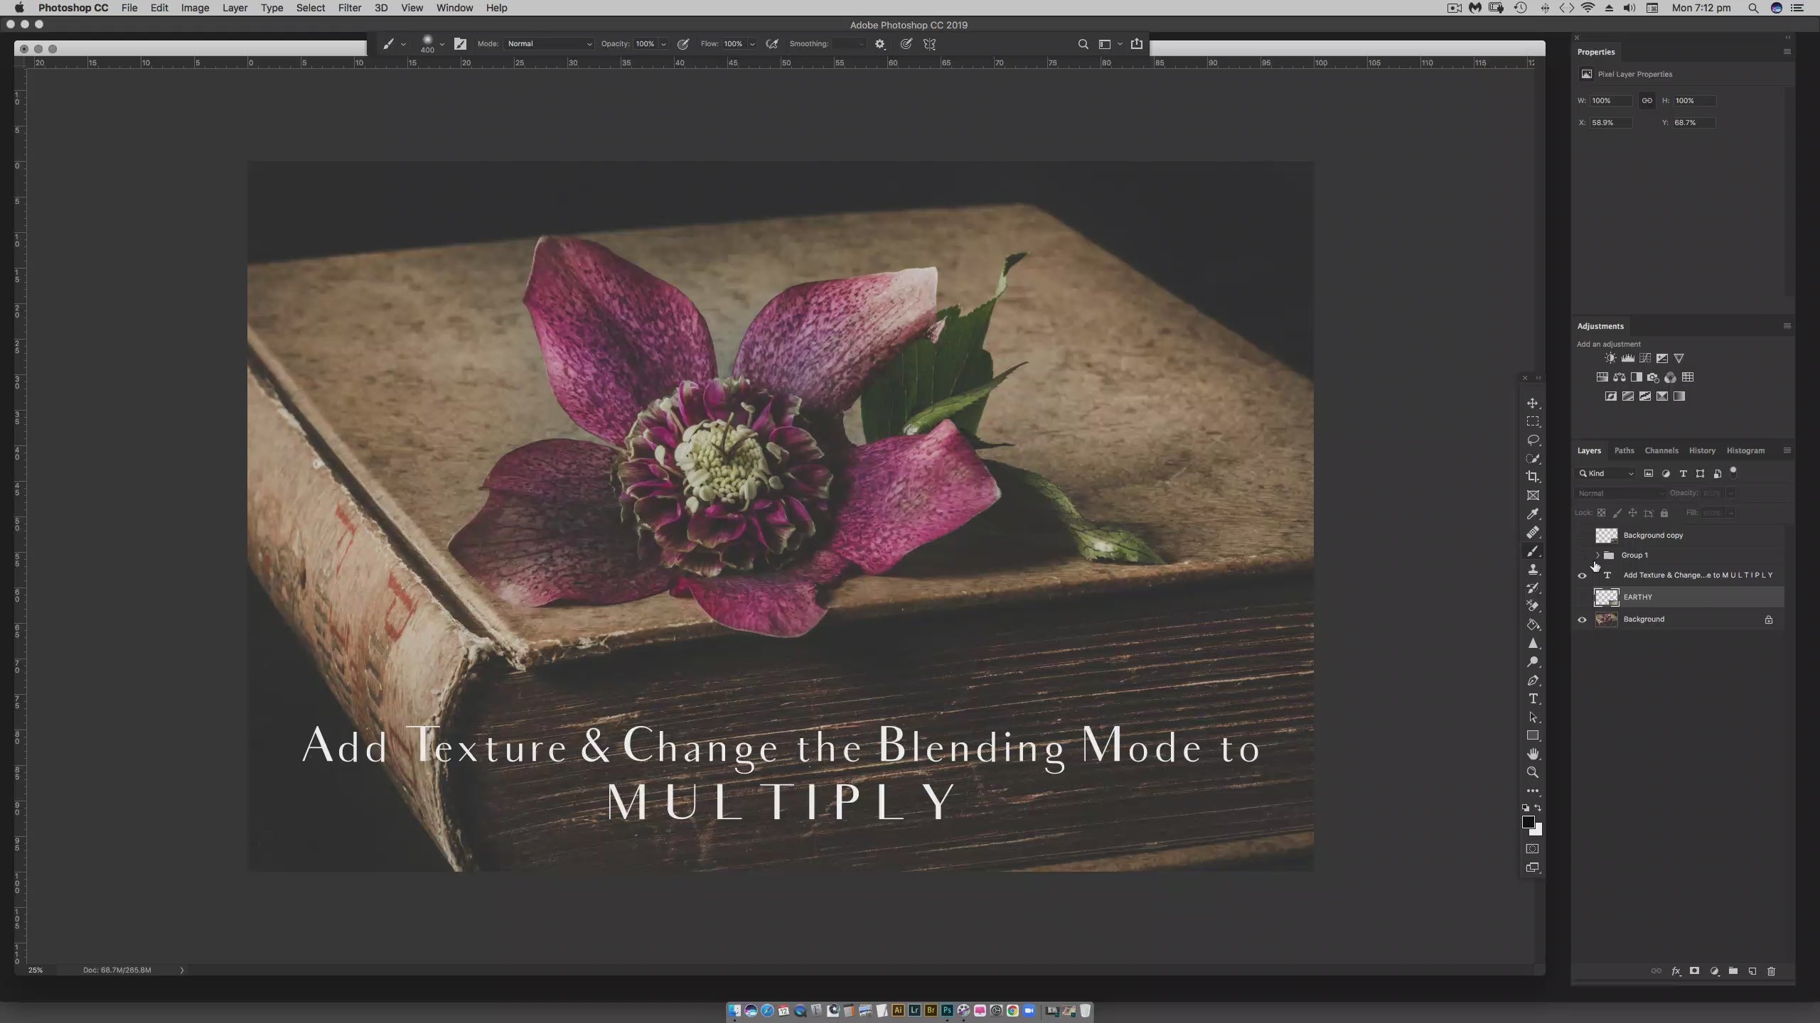Click the foreground color swatch
Screen dimensions: 1820x1023
point(1528,822)
